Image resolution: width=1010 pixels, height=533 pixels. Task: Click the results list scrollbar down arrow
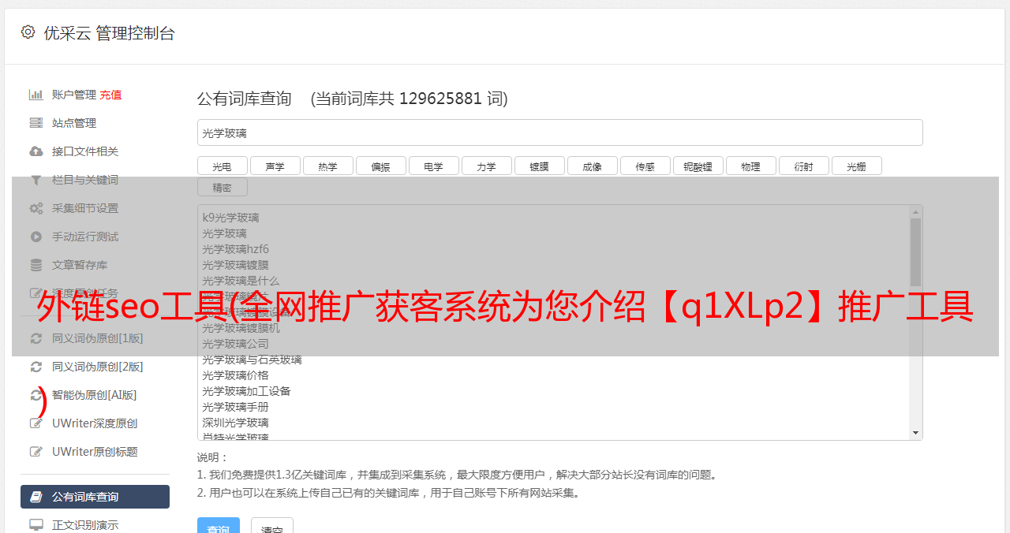915,433
